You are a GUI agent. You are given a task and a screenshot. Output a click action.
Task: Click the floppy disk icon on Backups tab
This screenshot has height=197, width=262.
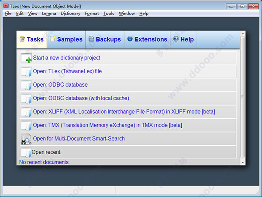tap(91, 39)
